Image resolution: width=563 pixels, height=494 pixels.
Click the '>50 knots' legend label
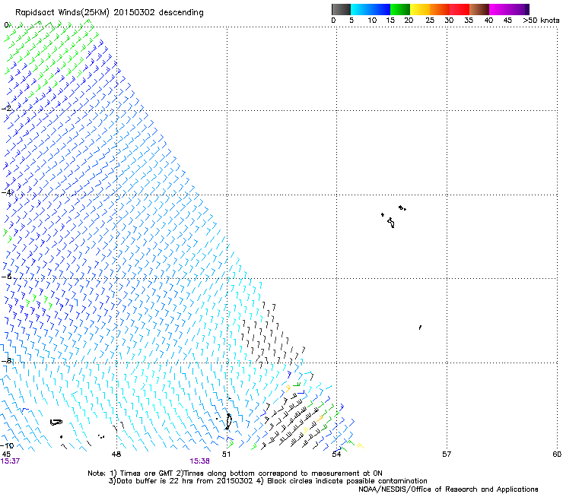point(541,20)
